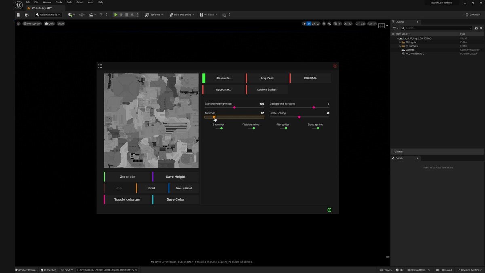The height and width of the screenshot is (273, 485).
Task: Click the Eject button in play controls
Action: coord(132,15)
